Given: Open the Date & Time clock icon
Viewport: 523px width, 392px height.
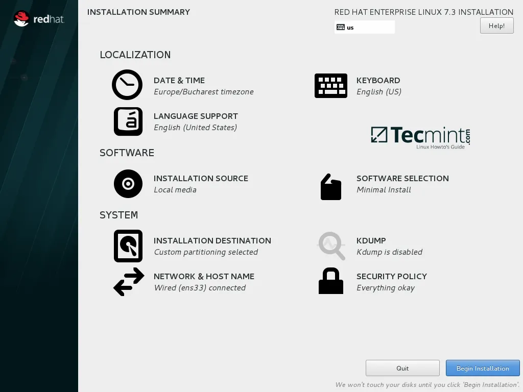Looking at the screenshot, I should click(x=127, y=85).
